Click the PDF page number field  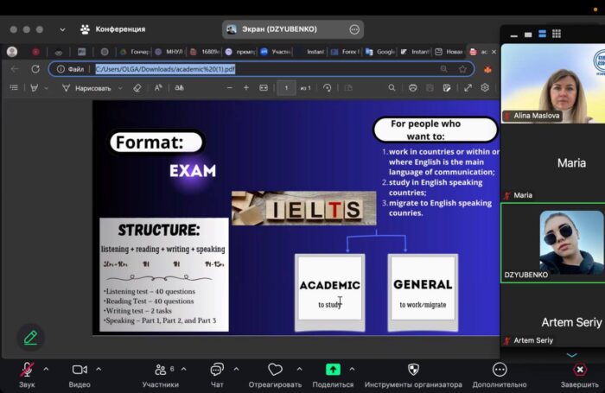(x=286, y=88)
